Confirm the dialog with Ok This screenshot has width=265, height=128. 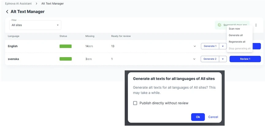pos(198,117)
